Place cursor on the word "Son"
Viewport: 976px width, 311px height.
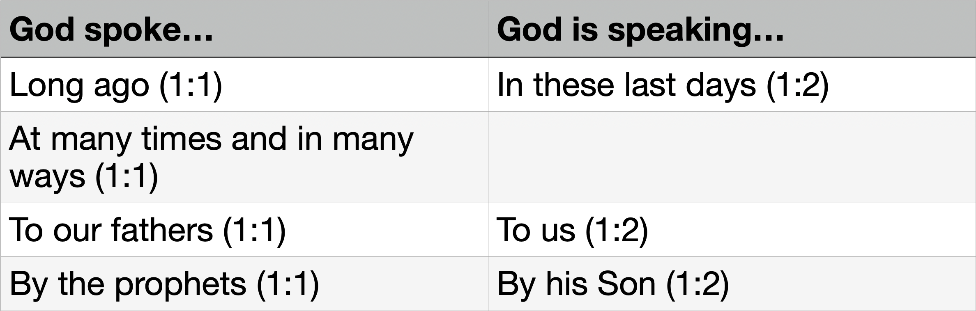pyautogui.click(x=626, y=284)
